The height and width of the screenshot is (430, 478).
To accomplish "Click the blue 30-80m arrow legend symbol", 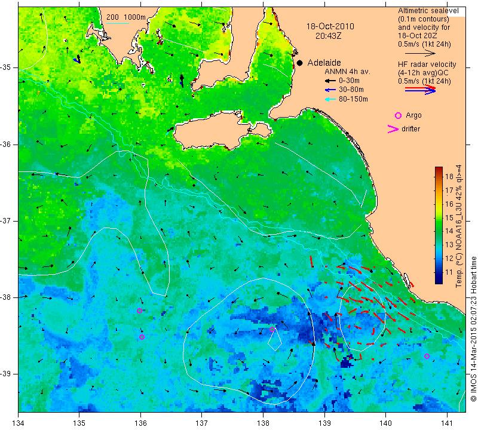I will click(330, 90).
